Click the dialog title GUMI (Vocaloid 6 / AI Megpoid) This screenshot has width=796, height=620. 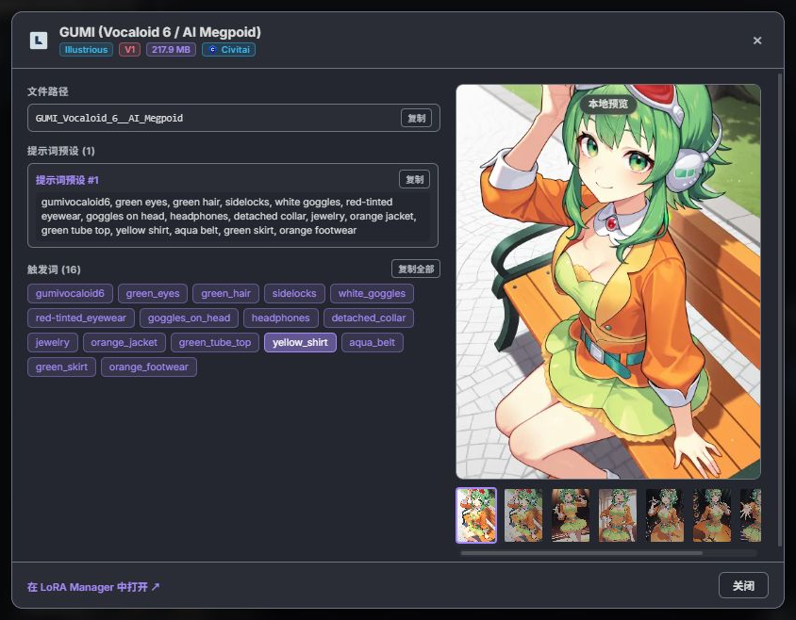[160, 32]
